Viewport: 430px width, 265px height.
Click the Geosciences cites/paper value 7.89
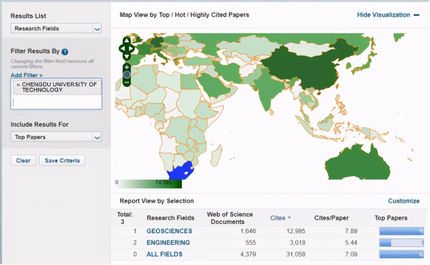click(351, 231)
